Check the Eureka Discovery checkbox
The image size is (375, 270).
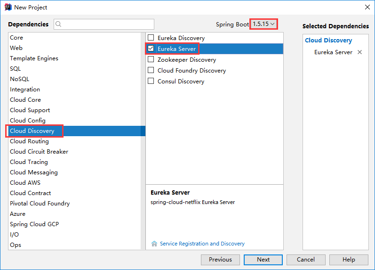click(x=151, y=38)
